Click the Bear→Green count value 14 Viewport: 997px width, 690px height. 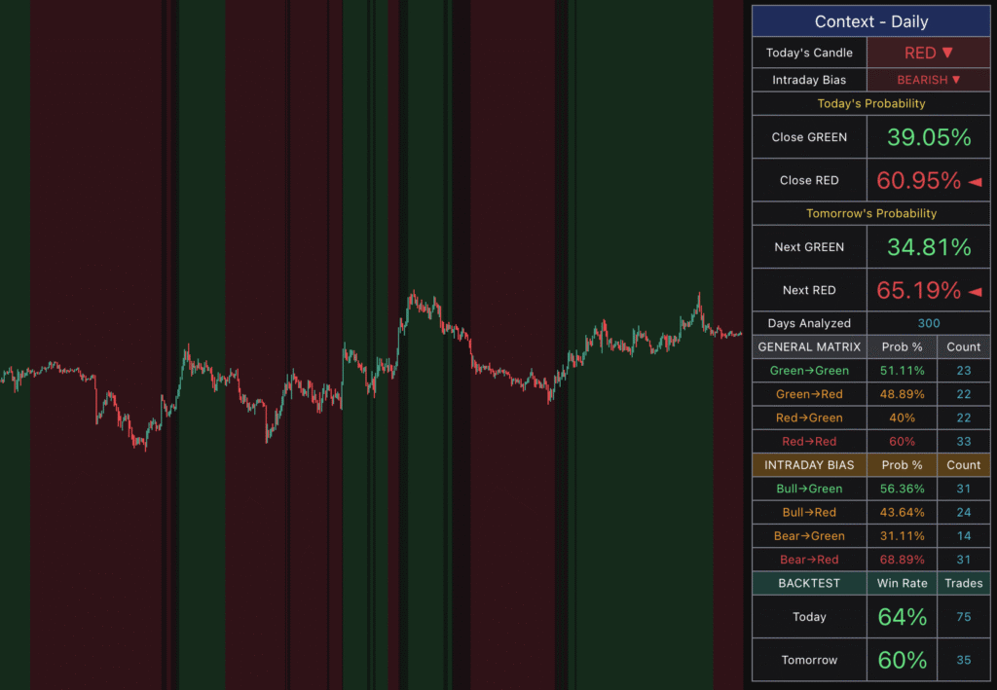(x=963, y=536)
